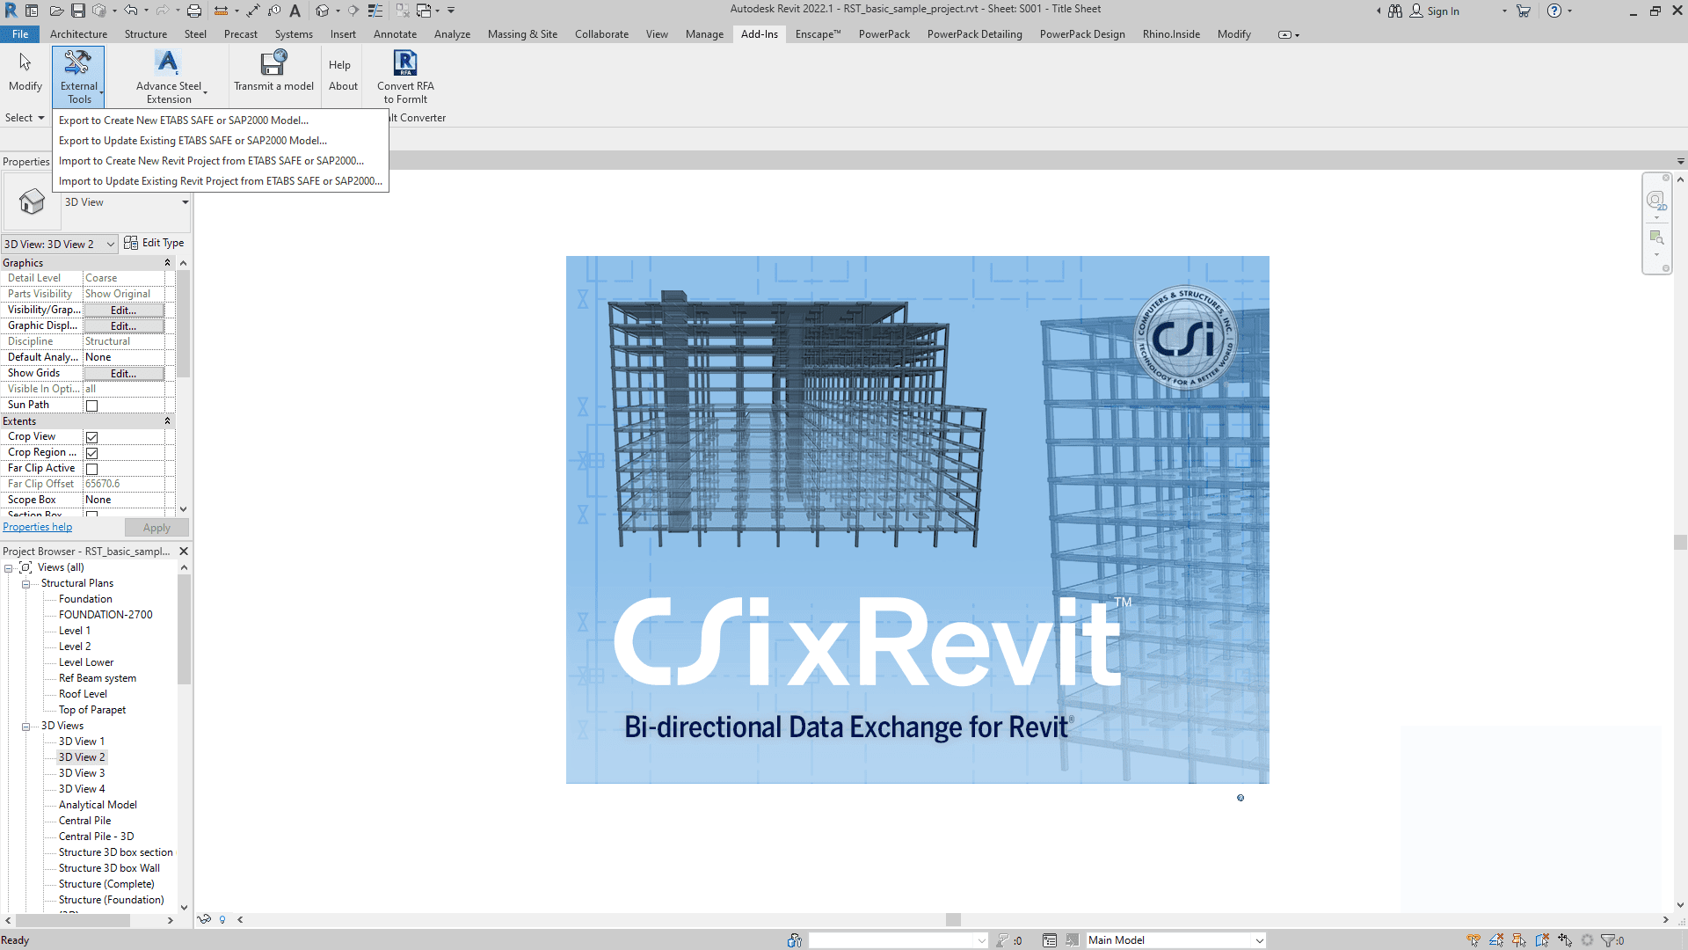
Task: Switch to the Analyze ribbon tab
Action: pos(452,34)
